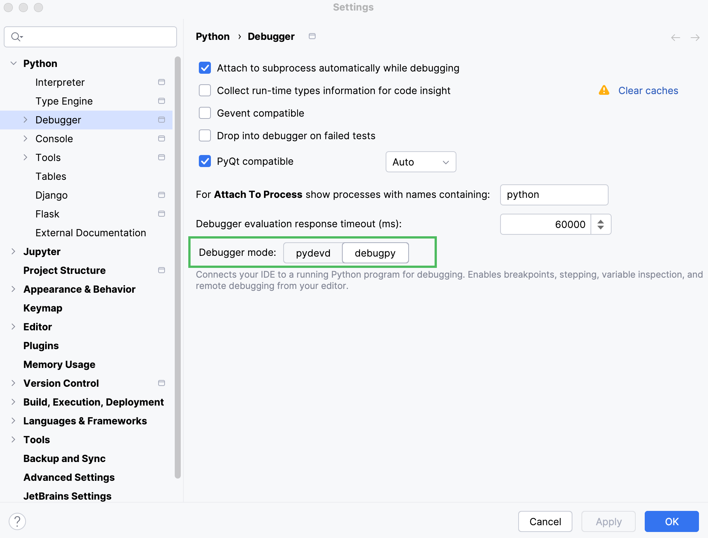This screenshot has height=538, width=708.
Task: Switch debugger mode to pydevd
Action: 313,253
